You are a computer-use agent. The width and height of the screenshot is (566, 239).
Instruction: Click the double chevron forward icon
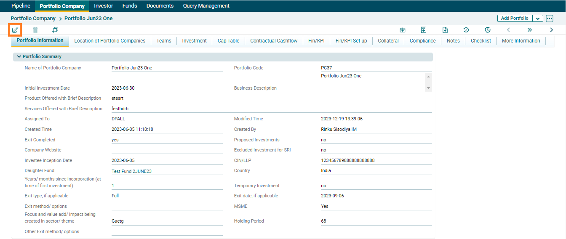click(x=530, y=30)
